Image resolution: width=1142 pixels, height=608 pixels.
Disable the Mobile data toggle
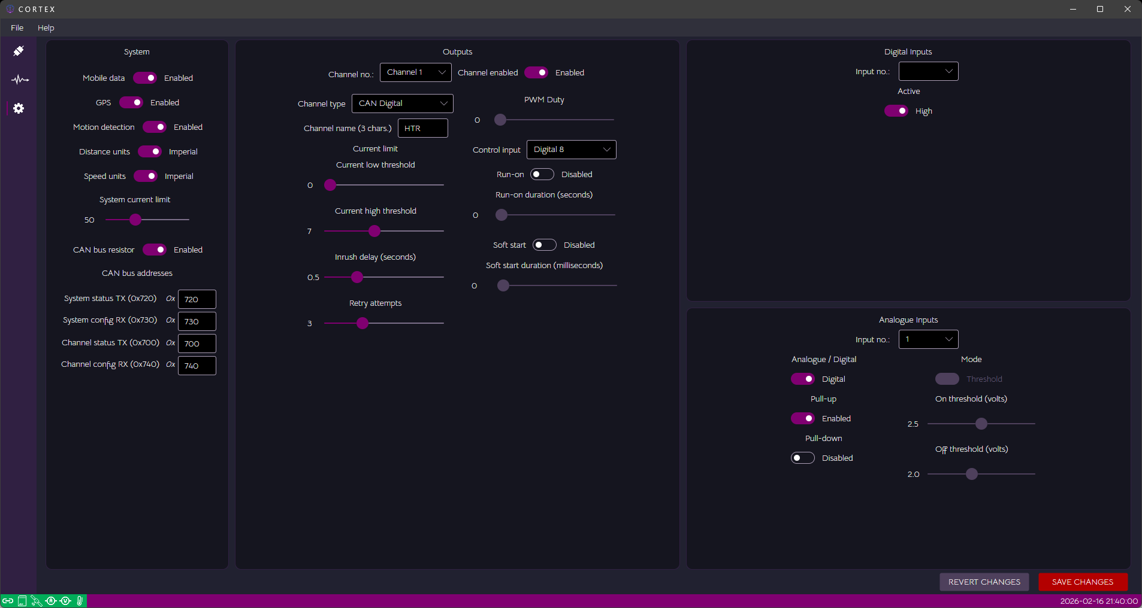coord(145,78)
